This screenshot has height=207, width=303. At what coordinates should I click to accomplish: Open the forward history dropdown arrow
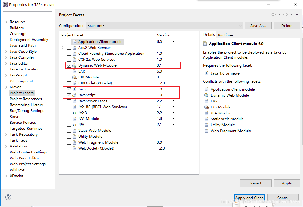click(x=291, y=15)
